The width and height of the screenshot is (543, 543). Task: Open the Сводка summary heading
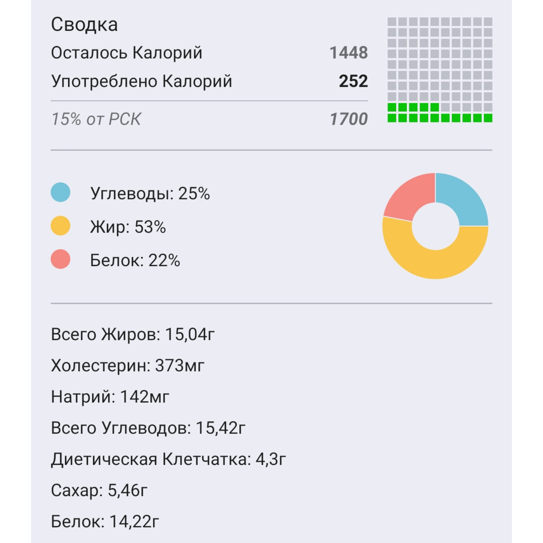[x=84, y=24]
